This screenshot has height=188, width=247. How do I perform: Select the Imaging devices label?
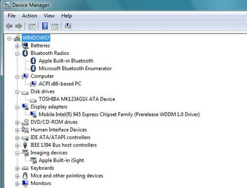point(49,152)
